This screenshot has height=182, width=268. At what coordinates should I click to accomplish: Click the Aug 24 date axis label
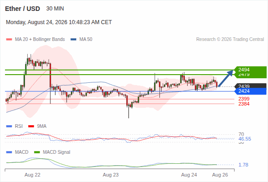coord(189,175)
